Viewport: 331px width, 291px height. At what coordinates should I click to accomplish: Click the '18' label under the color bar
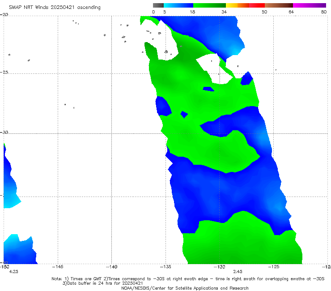(x=192, y=12)
